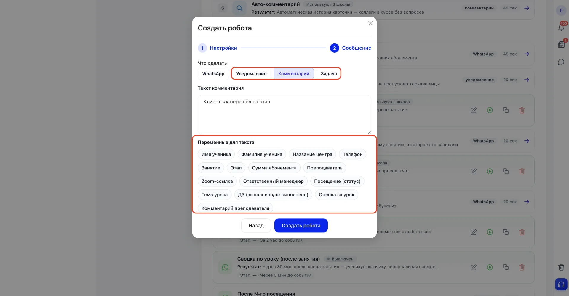Image resolution: width=569 pixels, height=296 pixels.
Task: Go to step 2 Сообщение
Action: pyautogui.click(x=351, y=48)
